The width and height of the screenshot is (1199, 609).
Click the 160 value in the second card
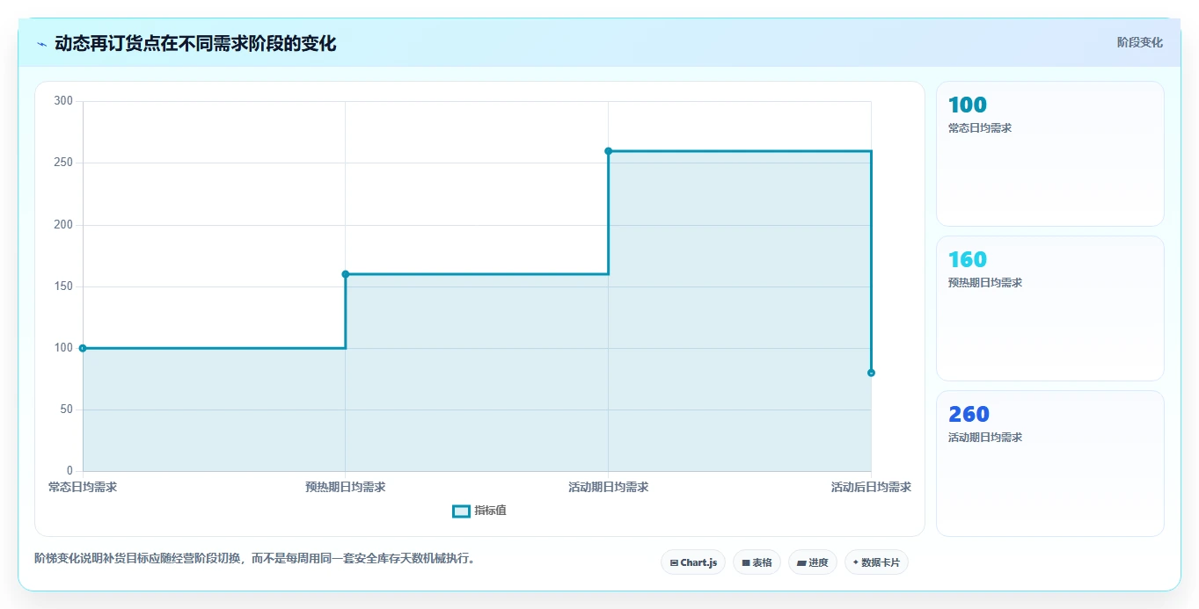tap(968, 259)
